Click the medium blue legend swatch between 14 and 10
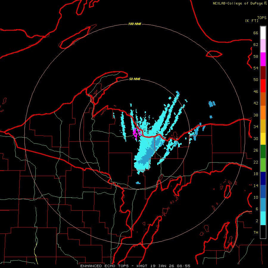This screenshot has height=268, width=268. tap(263, 191)
